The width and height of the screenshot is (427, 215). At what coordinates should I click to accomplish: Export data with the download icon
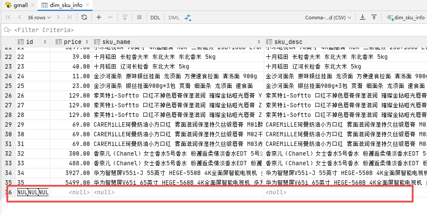pyautogui.click(x=363, y=18)
